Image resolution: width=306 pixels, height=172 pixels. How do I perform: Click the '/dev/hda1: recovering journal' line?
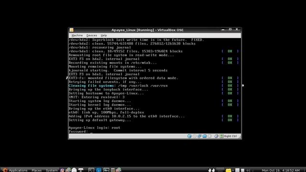[100, 47]
